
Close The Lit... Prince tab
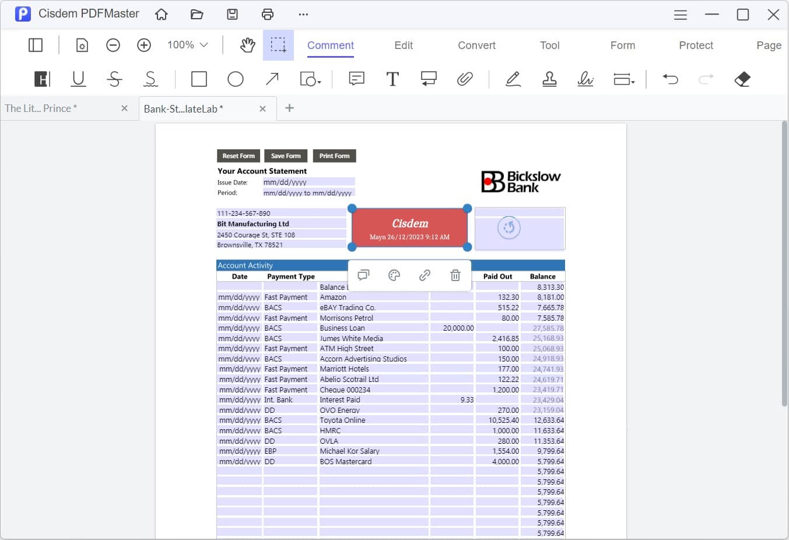pyautogui.click(x=124, y=108)
